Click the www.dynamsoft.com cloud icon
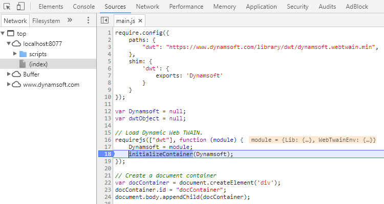Viewport: 384px width, 204px height. click(x=16, y=84)
